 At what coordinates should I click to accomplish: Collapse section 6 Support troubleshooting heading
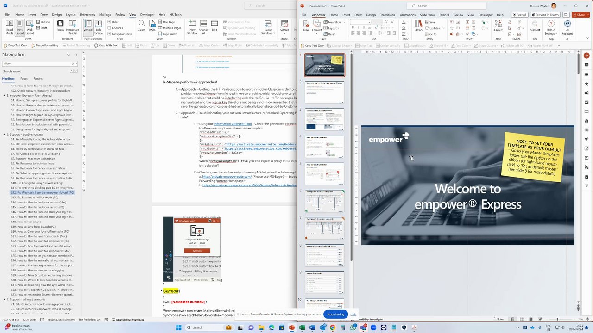(x=5, y=134)
